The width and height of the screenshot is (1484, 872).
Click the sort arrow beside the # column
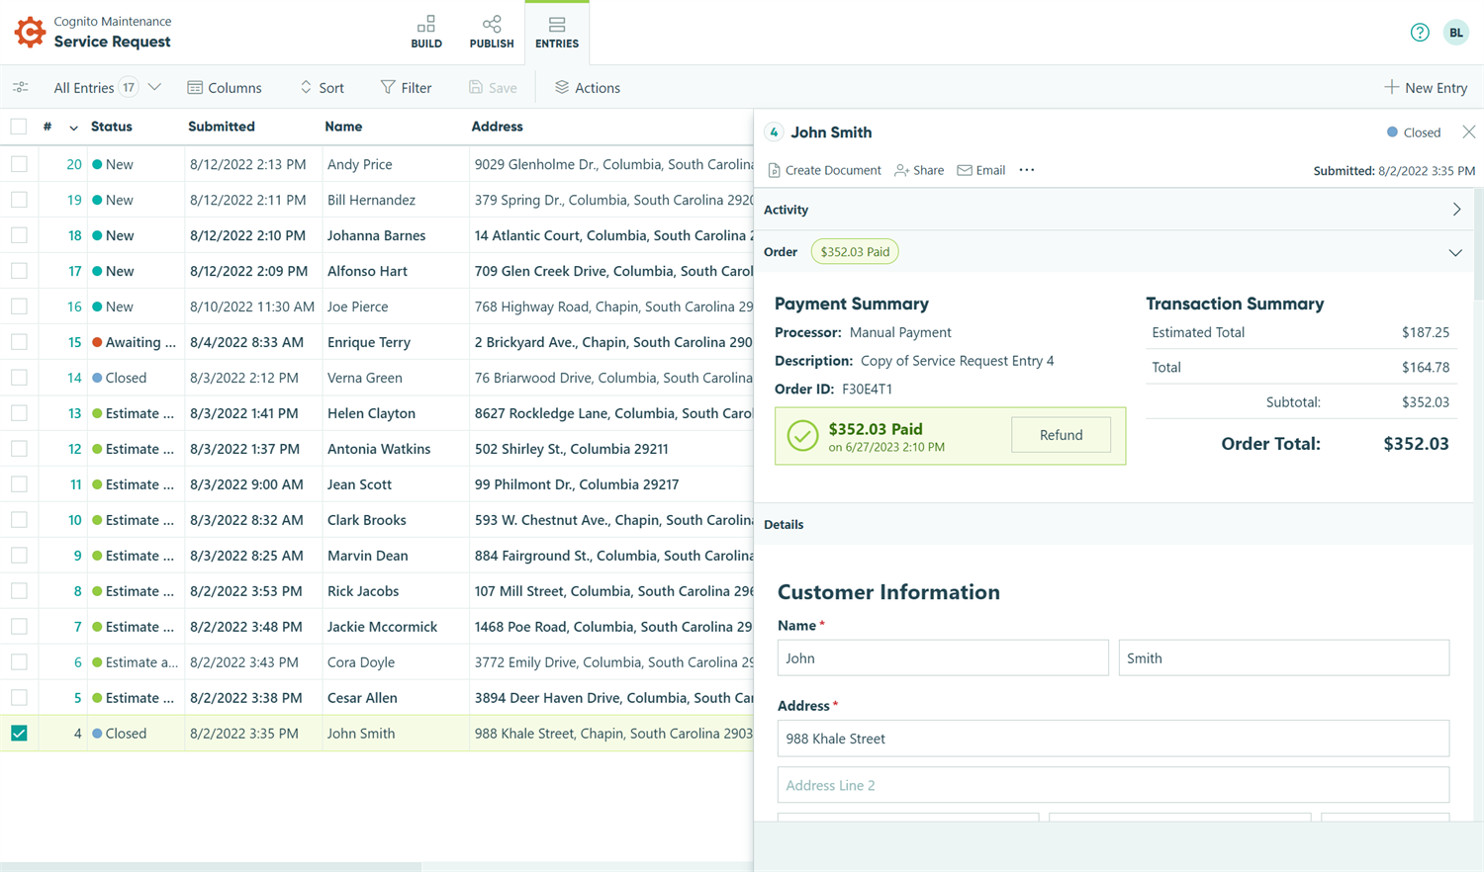(x=73, y=128)
